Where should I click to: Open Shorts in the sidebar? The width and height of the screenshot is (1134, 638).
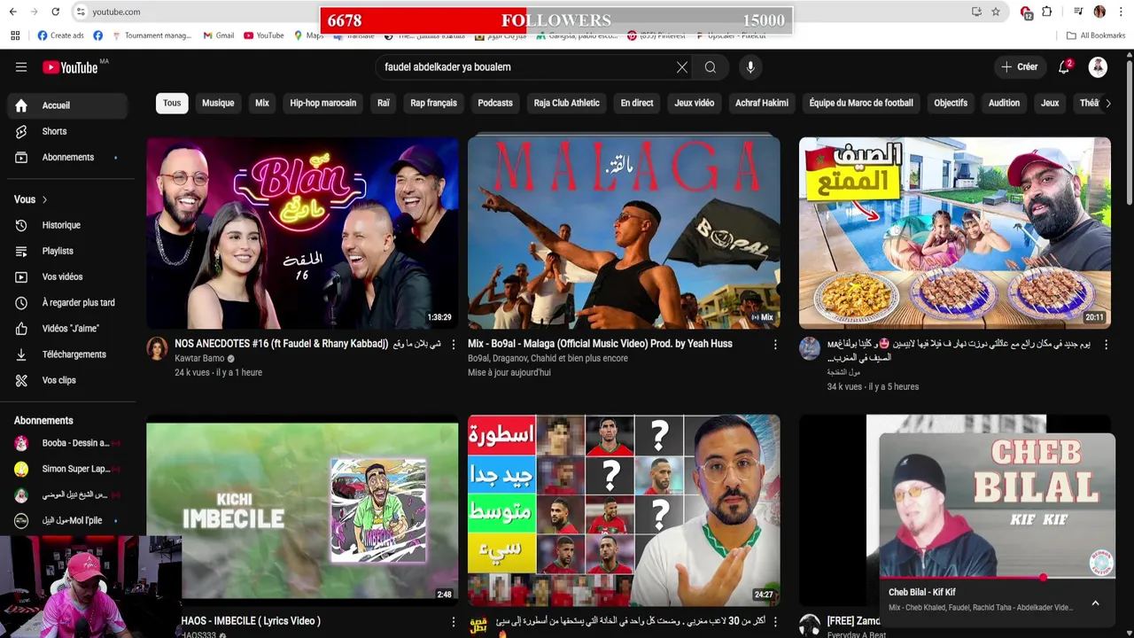click(67, 131)
